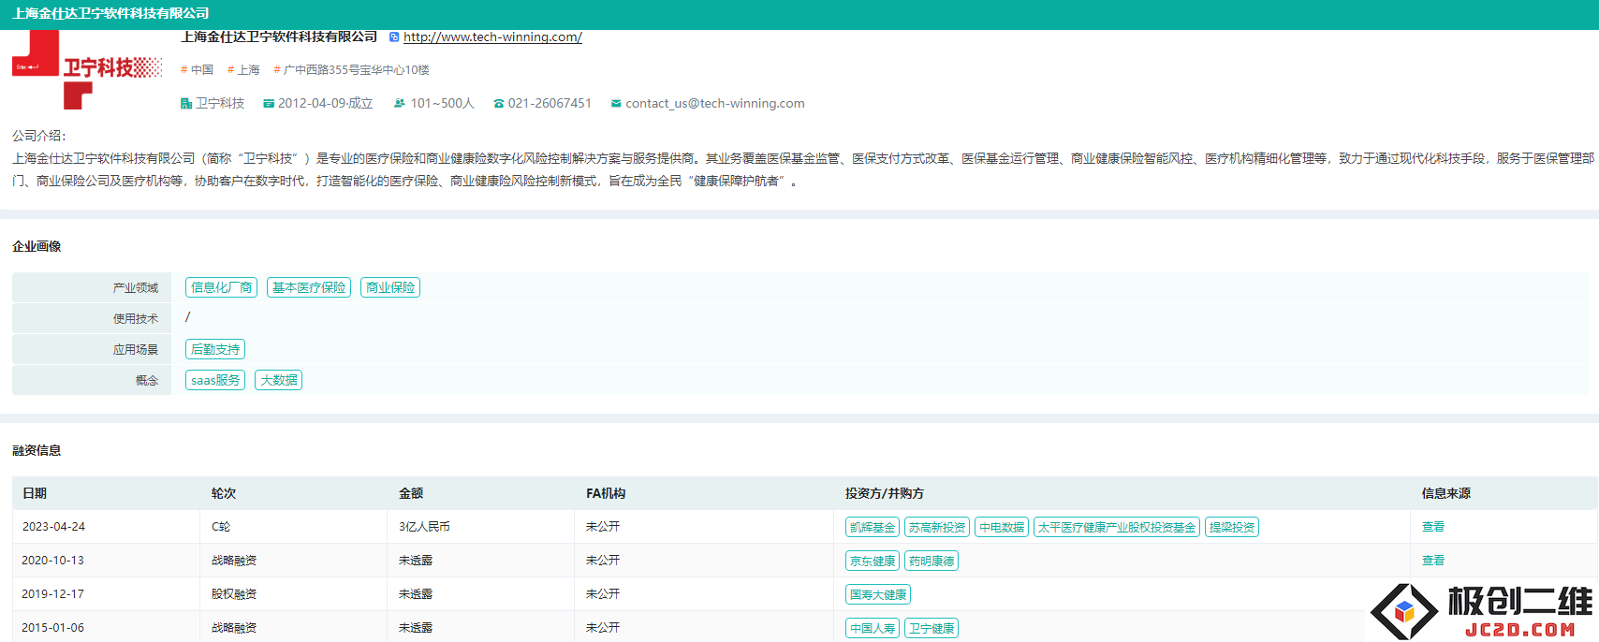1599x642 pixels.
Task: Open 查看 source link for 2020-10-13 row
Action: (x=1433, y=561)
